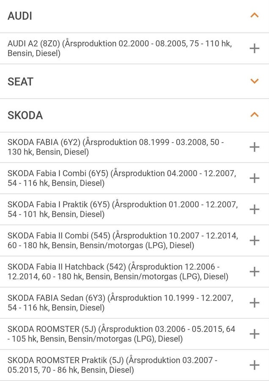The width and height of the screenshot is (269, 381).
Task: Collapse the AUDI section chevron
Action: [255, 16]
